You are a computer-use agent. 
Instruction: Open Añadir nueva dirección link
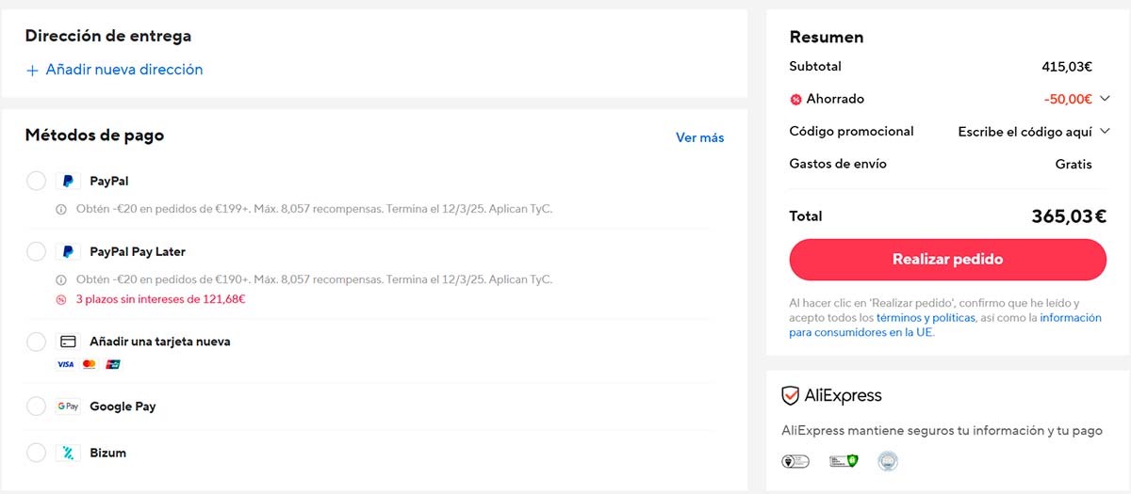pos(124,70)
